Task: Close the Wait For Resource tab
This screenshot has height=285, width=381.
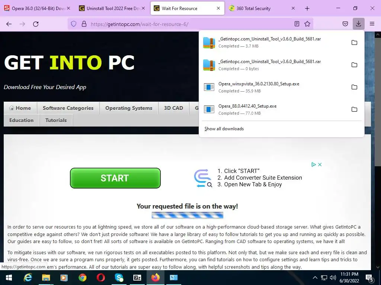Action: click(218, 8)
